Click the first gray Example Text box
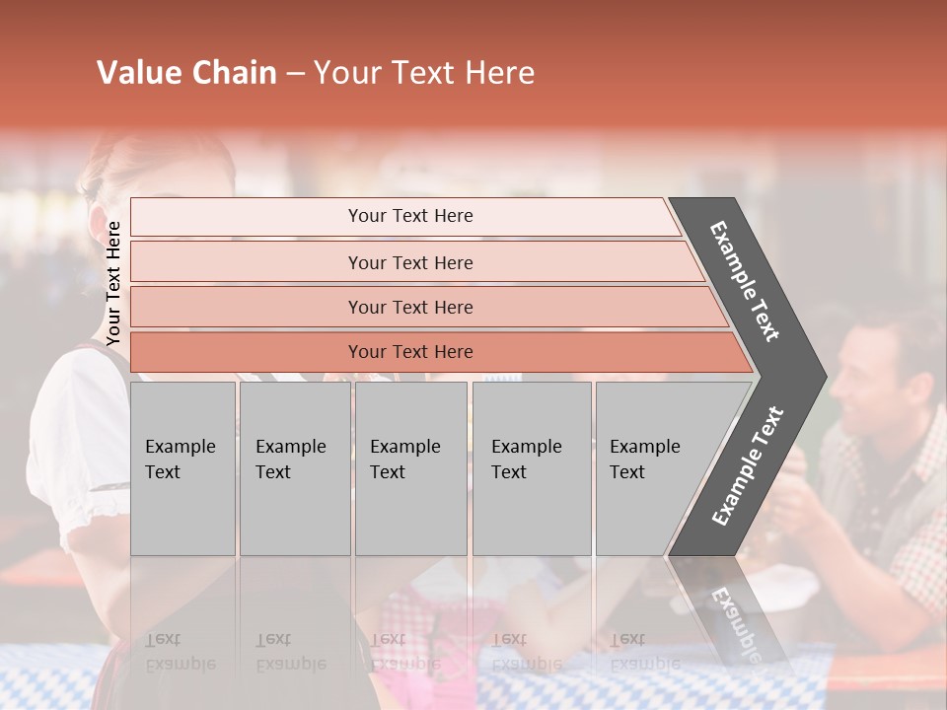The height and width of the screenshot is (710, 947). coord(182,467)
